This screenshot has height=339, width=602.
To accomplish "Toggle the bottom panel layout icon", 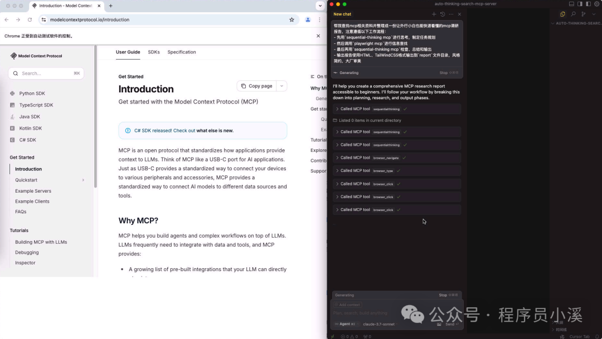I will (571, 4).
